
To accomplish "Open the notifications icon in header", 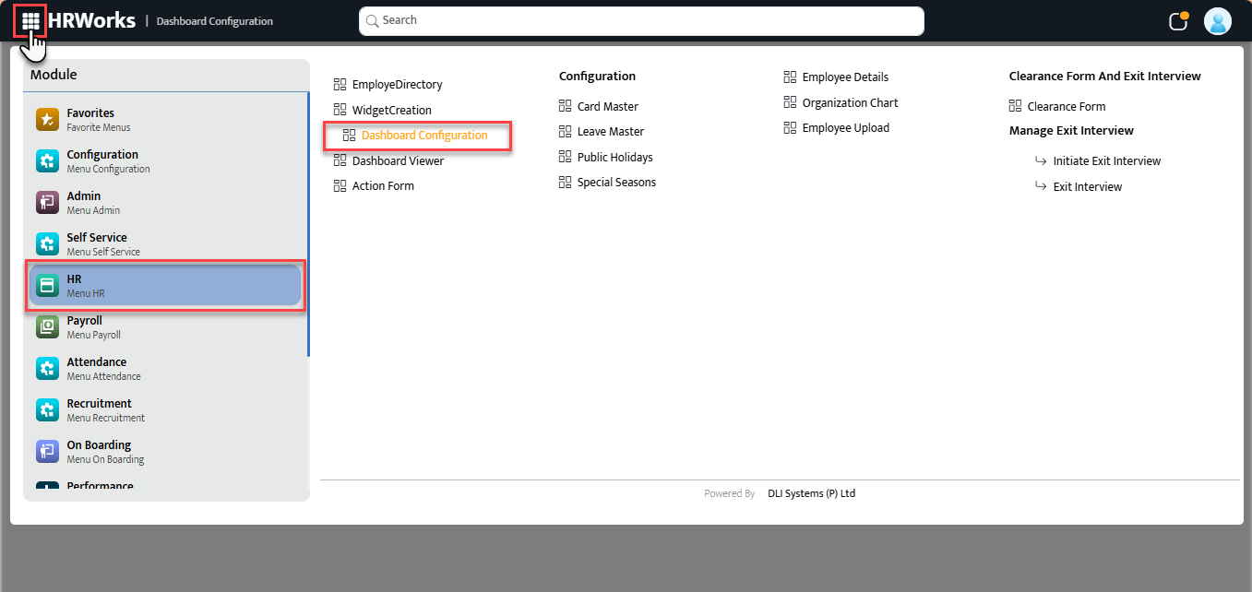I will coord(1178,21).
